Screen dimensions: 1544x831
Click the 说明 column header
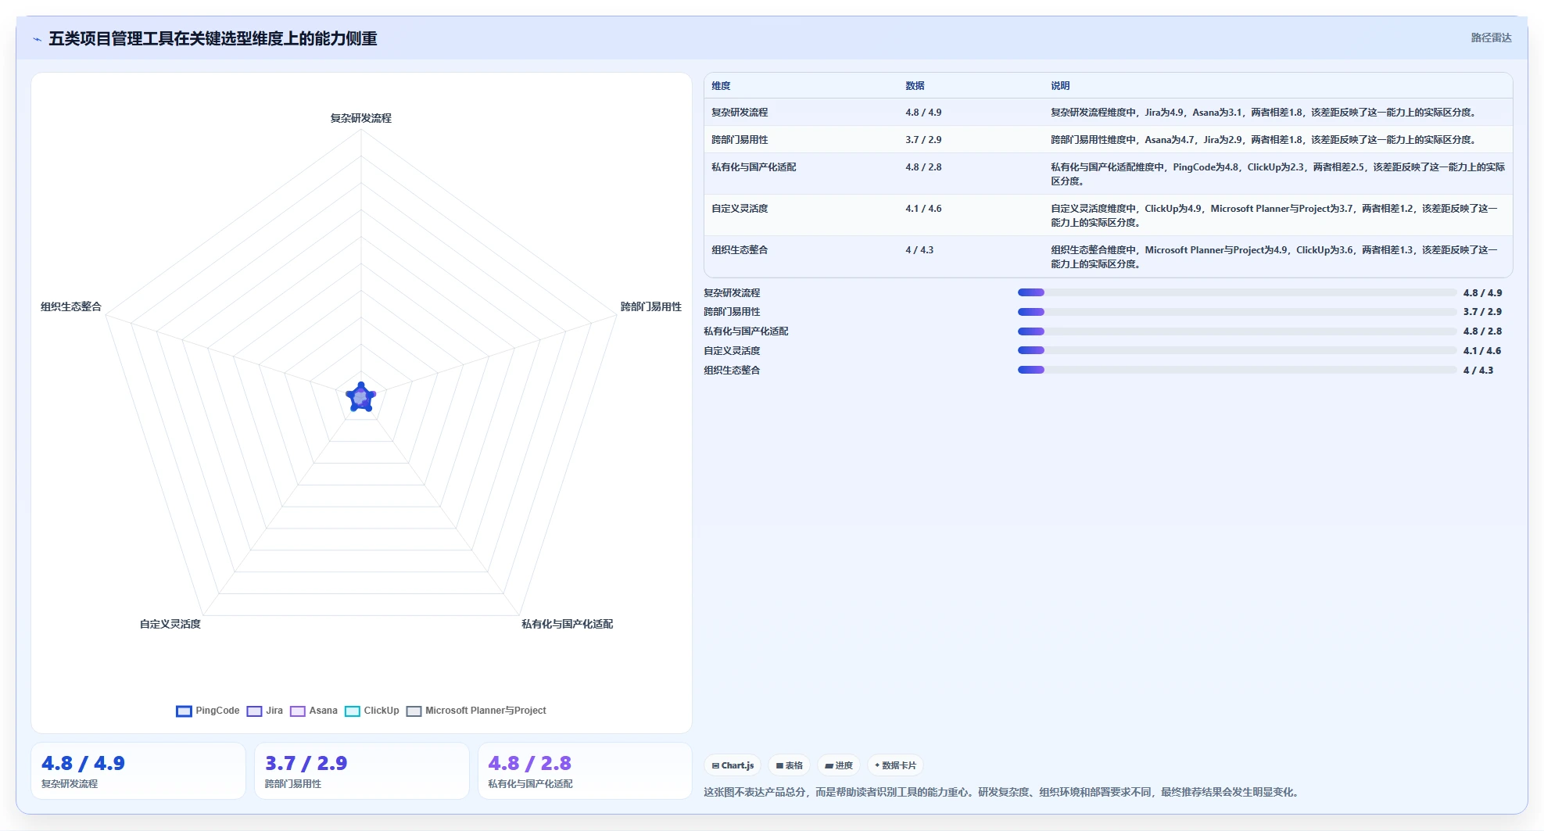point(1060,86)
